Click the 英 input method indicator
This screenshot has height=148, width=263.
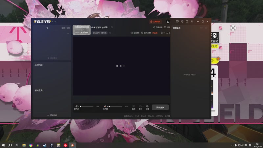click(x=246, y=145)
